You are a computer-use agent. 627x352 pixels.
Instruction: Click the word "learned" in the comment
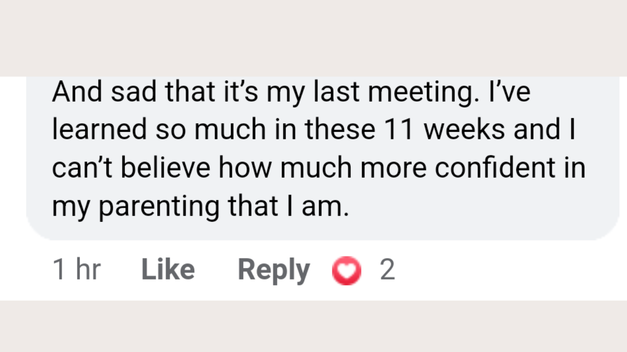99,130
